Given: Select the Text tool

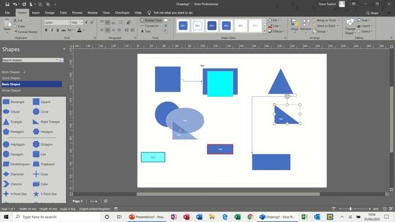Looking at the screenshot, I should pyautogui.click(x=146, y=31).
